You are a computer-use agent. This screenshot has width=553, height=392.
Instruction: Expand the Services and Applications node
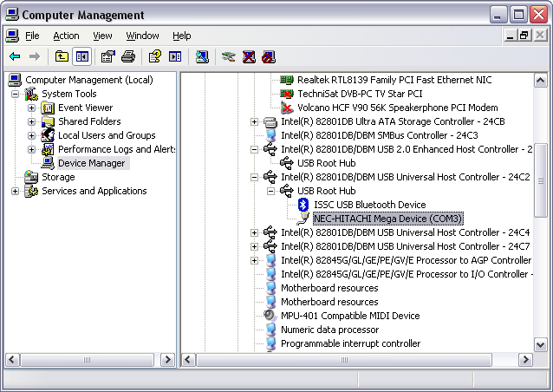16,191
